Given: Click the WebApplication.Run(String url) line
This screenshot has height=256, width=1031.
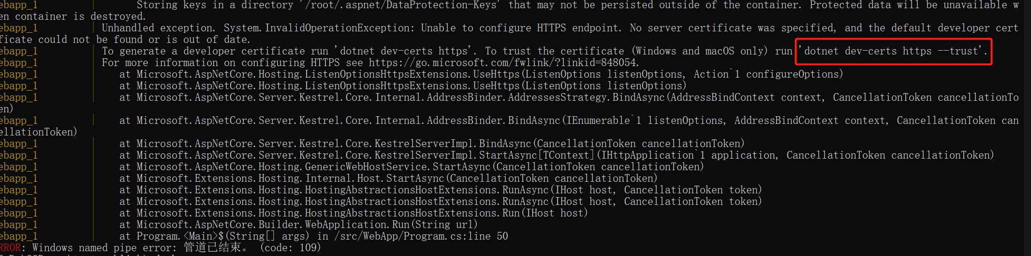Looking at the screenshot, I should pyautogui.click(x=298, y=225).
